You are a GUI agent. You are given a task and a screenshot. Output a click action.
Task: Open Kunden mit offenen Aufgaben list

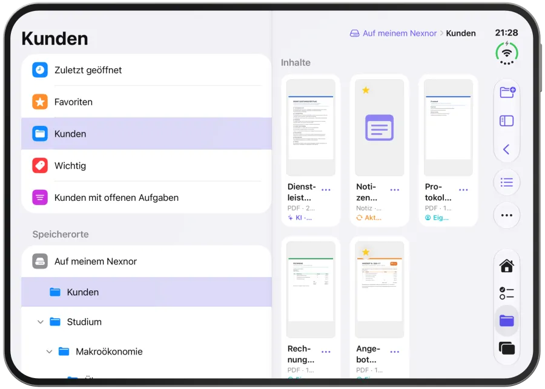pos(147,198)
